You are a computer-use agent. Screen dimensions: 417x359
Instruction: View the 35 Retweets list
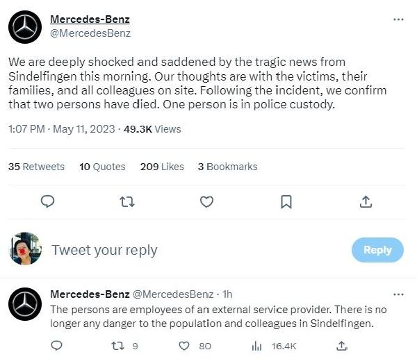[36, 167]
